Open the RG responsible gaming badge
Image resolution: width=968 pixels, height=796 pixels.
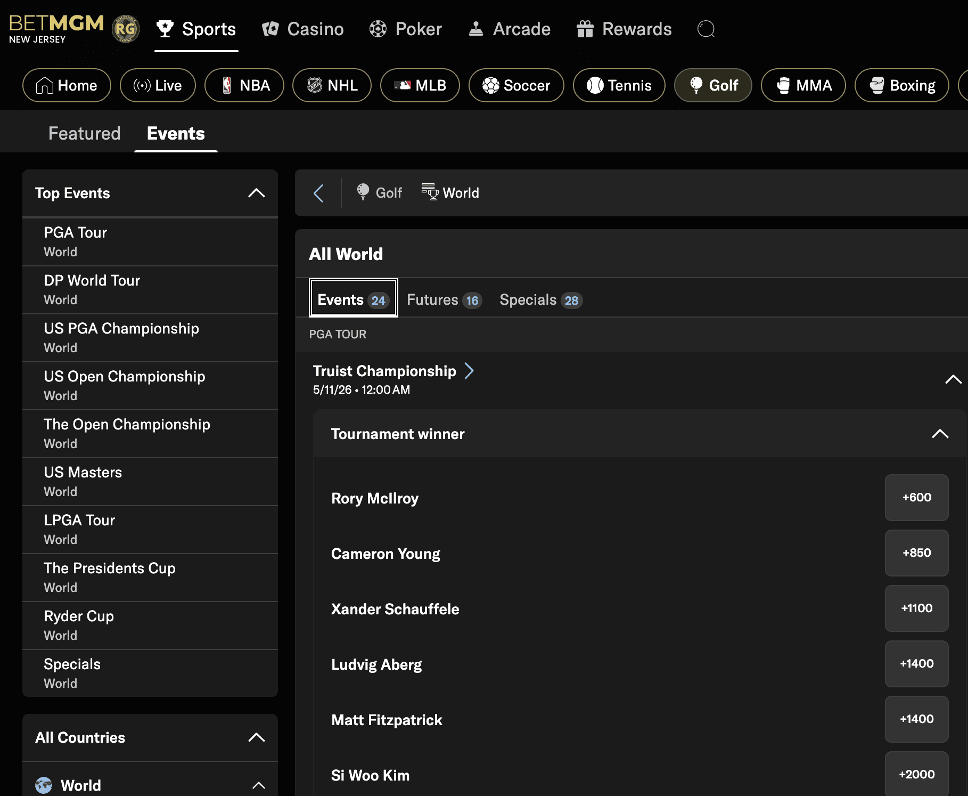coord(126,29)
